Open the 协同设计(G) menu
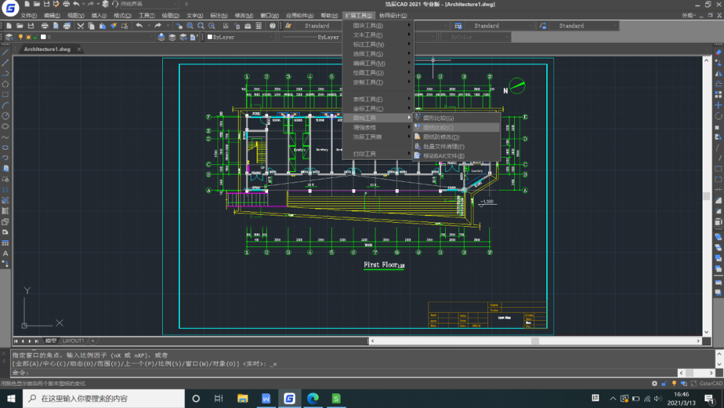Screen dimensions: 724x408 pyautogui.click(x=393, y=15)
